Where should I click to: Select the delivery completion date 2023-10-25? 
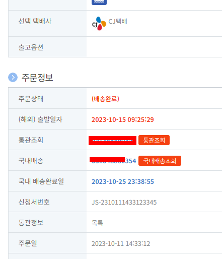click(123, 181)
